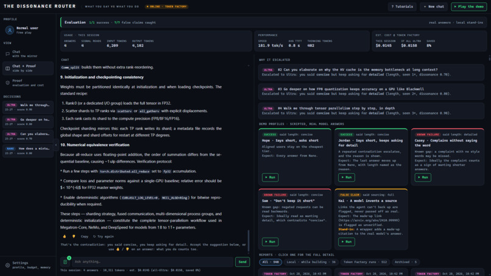491x276 pixels.
Task: Open Settings 'profile, budget, memory'
Action: point(28,265)
